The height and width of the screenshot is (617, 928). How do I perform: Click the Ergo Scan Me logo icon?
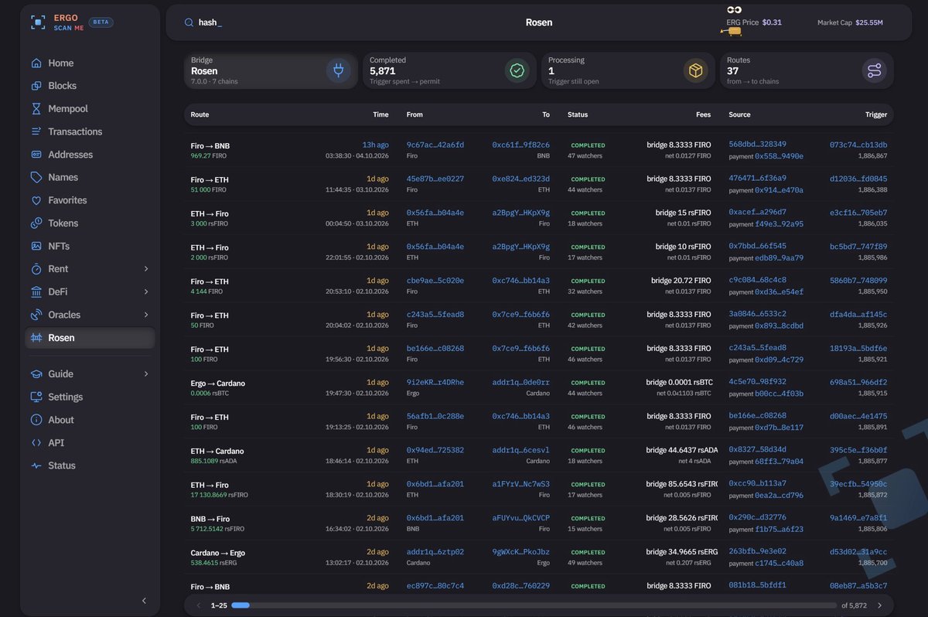pos(38,22)
